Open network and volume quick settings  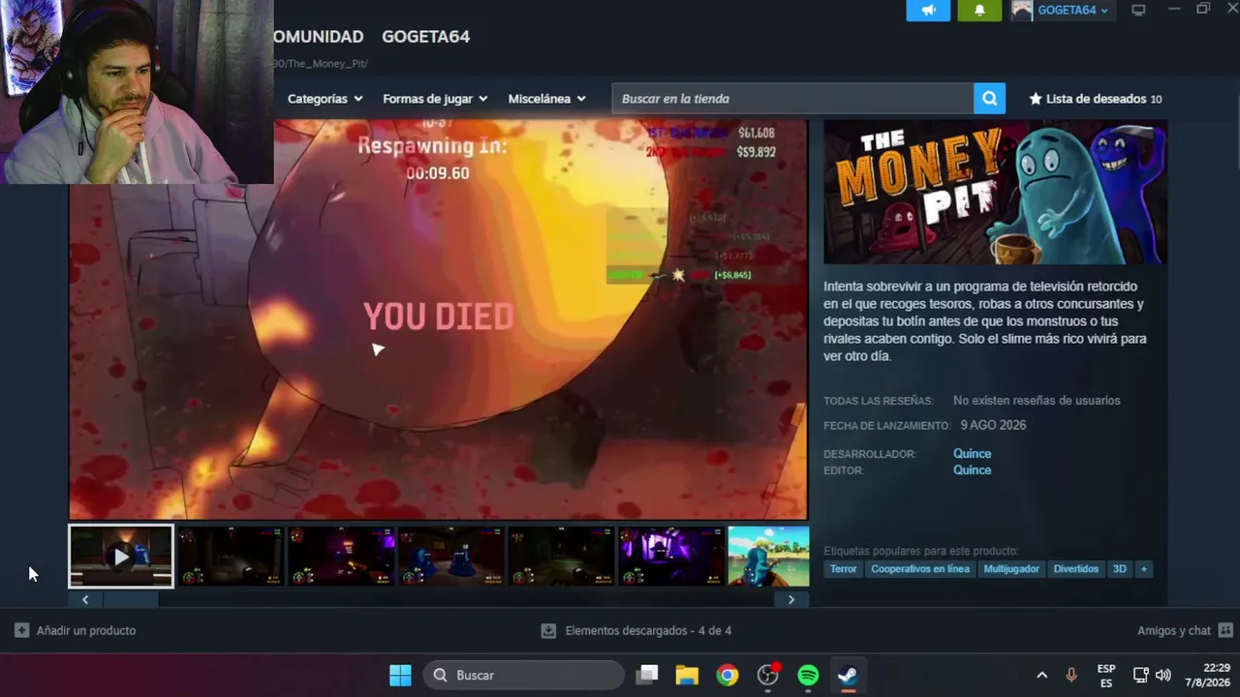pyautogui.click(x=1152, y=675)
